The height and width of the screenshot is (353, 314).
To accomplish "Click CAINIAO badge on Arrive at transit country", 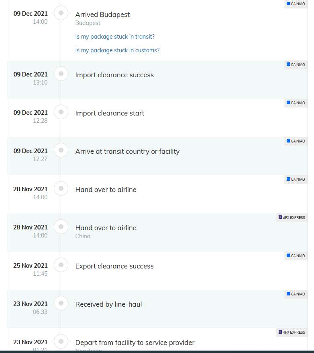I will 296,141.
